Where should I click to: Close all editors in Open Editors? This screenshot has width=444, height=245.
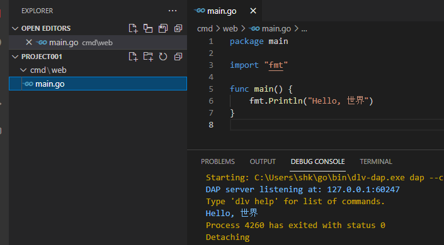tap(178, 28)
